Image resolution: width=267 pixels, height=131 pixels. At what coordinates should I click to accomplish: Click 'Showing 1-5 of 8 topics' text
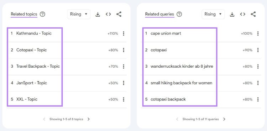(x=66, y=119)
